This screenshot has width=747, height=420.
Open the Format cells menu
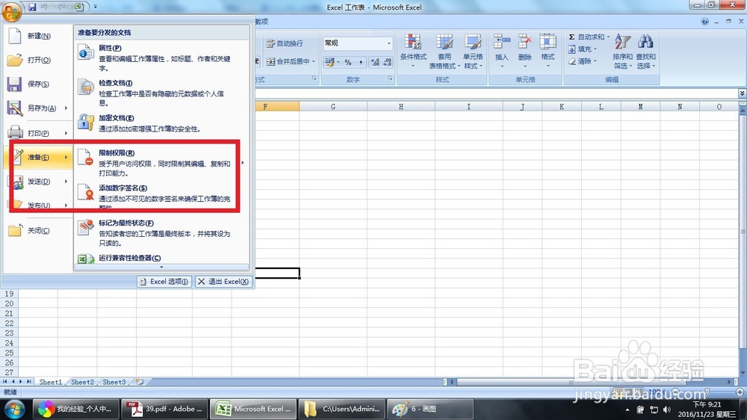click(548, 51)
